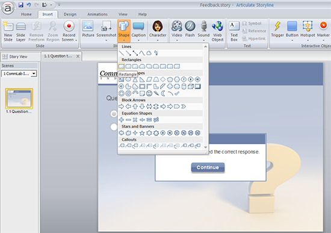Insert a Picture from the ribbon
Image resolution: width=331 pixels, height=233 pixels.
(x=88, y=30)
